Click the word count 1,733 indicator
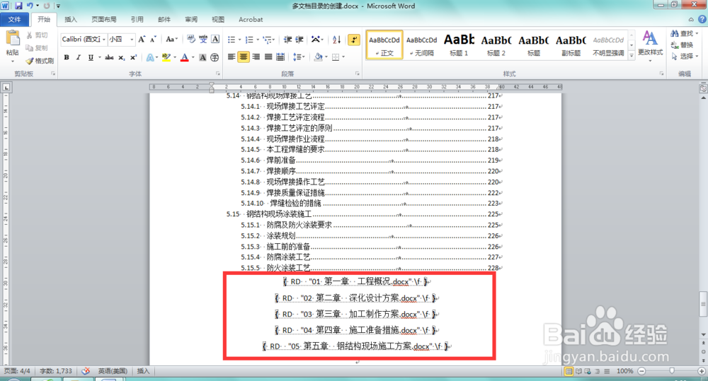Screen dimensions: 708x381 [x=56, y=371]
